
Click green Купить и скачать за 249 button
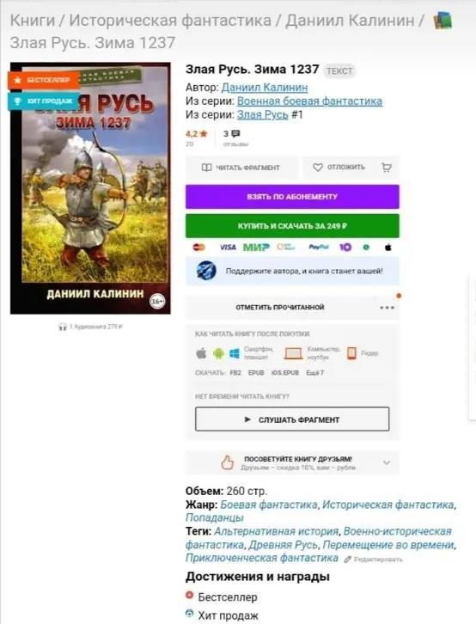292,226
